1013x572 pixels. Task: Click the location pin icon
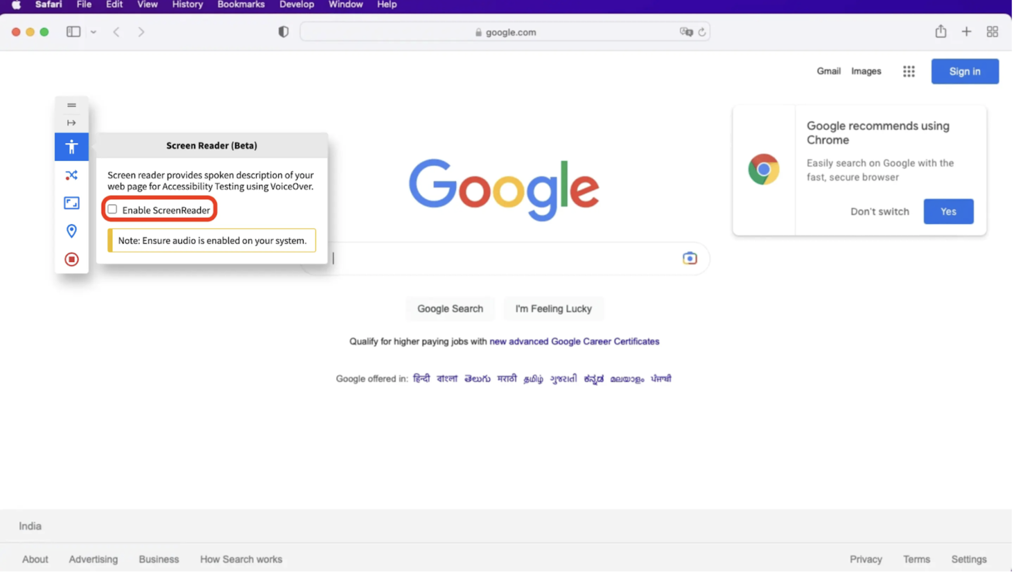click(71, 231)
